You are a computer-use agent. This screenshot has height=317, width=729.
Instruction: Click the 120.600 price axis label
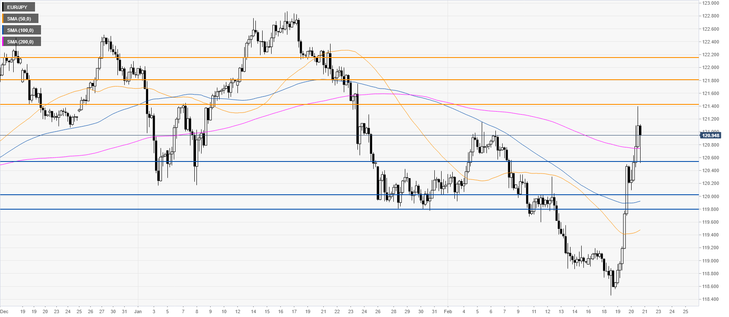pyautogui.click(x=711, y=158)
